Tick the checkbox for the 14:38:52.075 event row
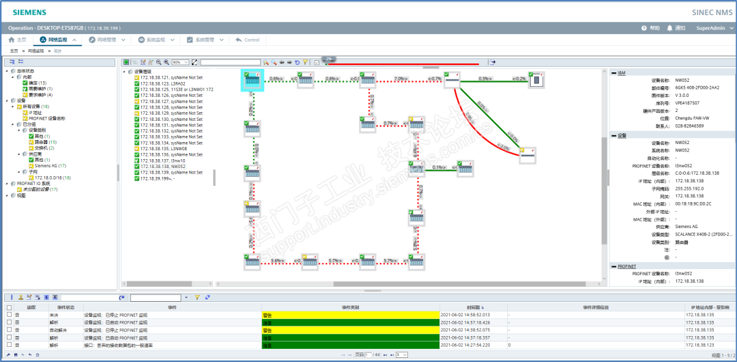This screenshot has height=362, width=737. point(10,330)
